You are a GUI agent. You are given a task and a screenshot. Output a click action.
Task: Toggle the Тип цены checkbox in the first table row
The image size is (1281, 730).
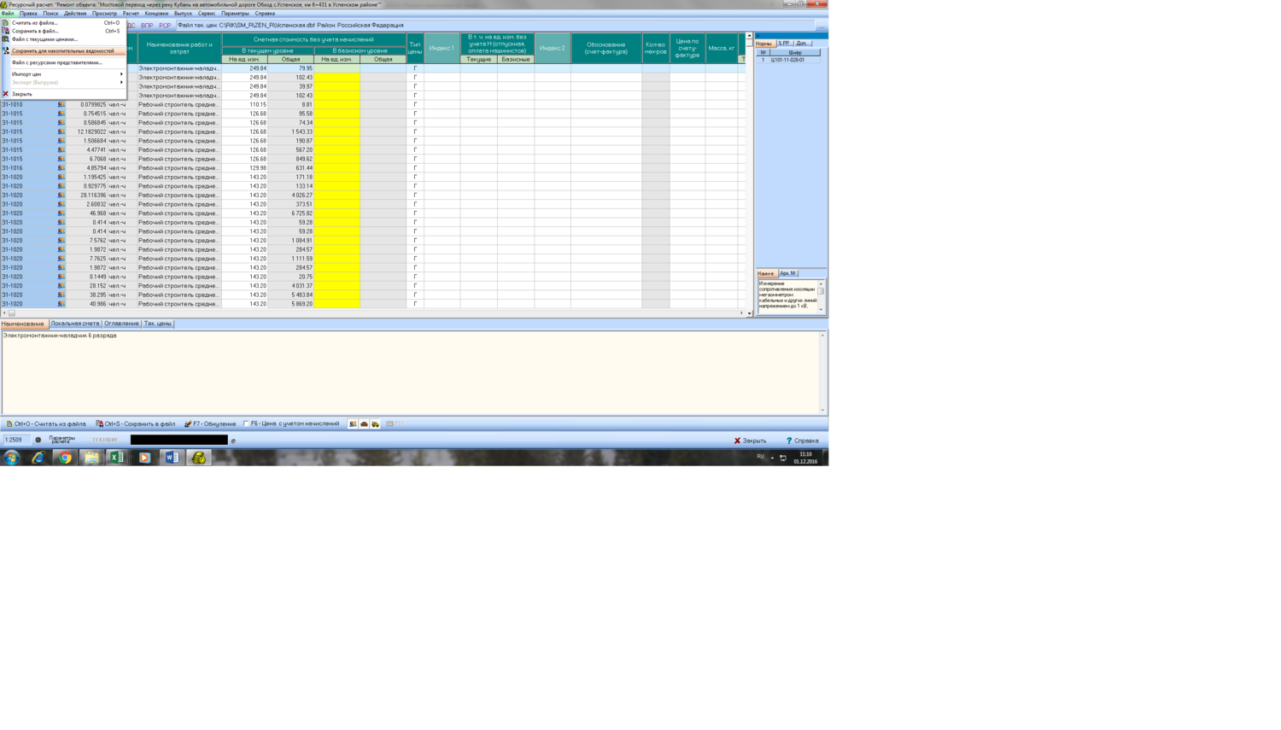415,68
